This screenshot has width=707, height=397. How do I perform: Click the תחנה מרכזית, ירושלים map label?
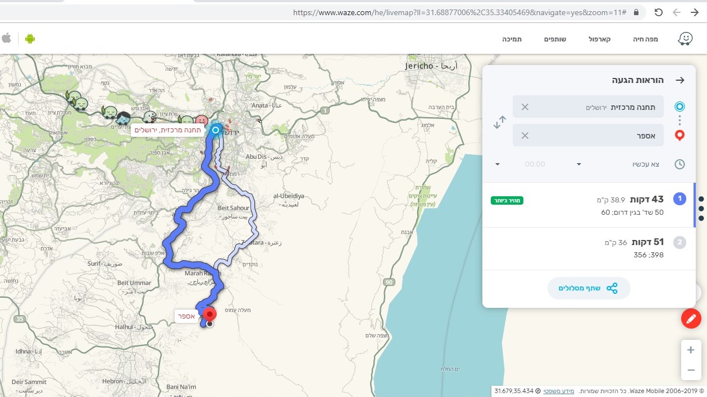tap(167, 130)
